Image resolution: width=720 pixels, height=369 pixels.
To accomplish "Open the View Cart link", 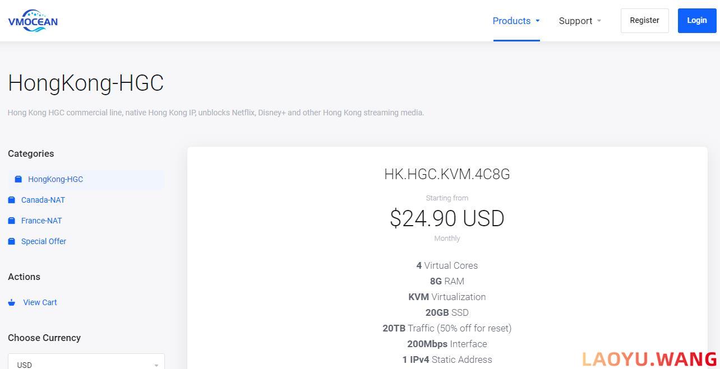I will click(40, 302).
